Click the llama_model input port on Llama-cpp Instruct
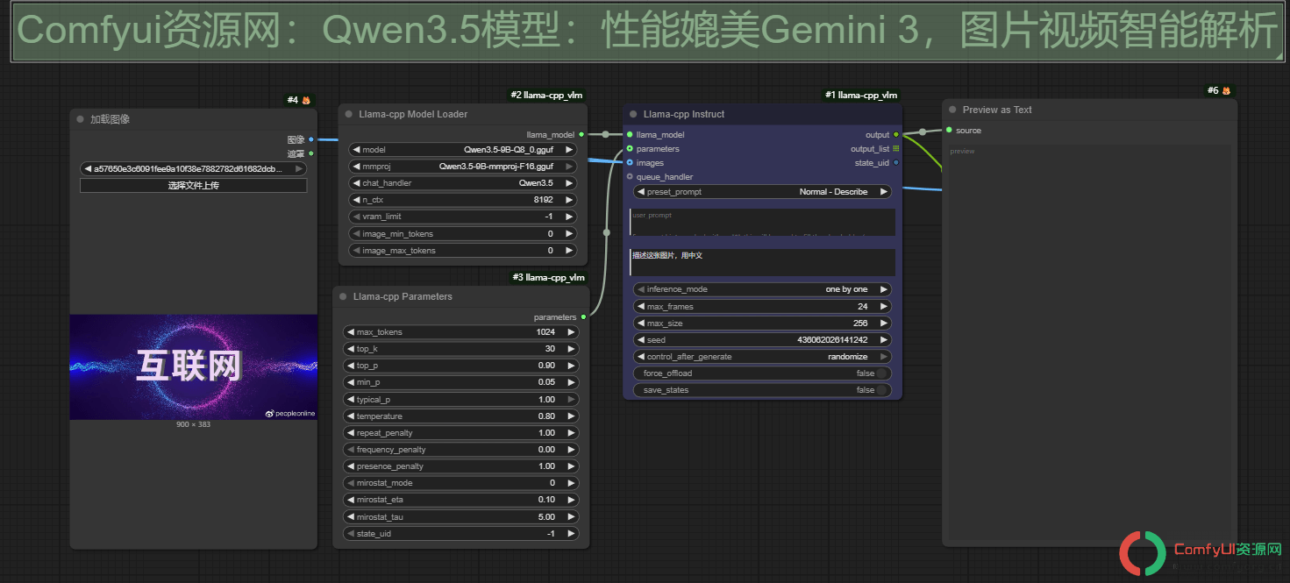This screenshot has width=1290, height=583. pyautogui.click(x=630, y=135)
